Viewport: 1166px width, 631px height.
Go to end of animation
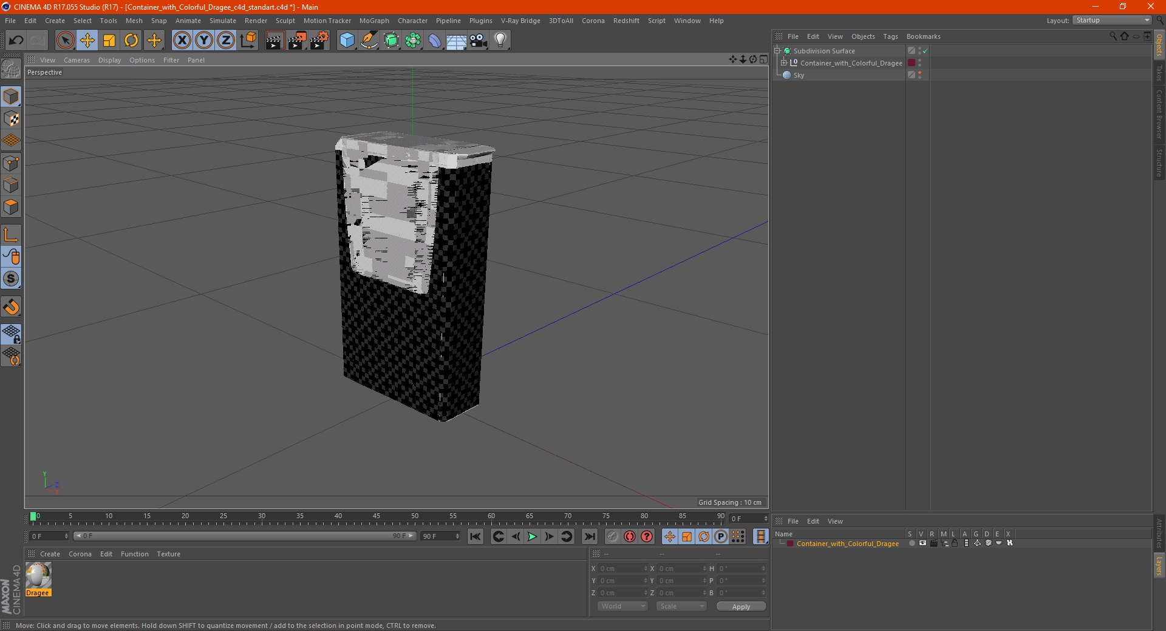(590, 536)
